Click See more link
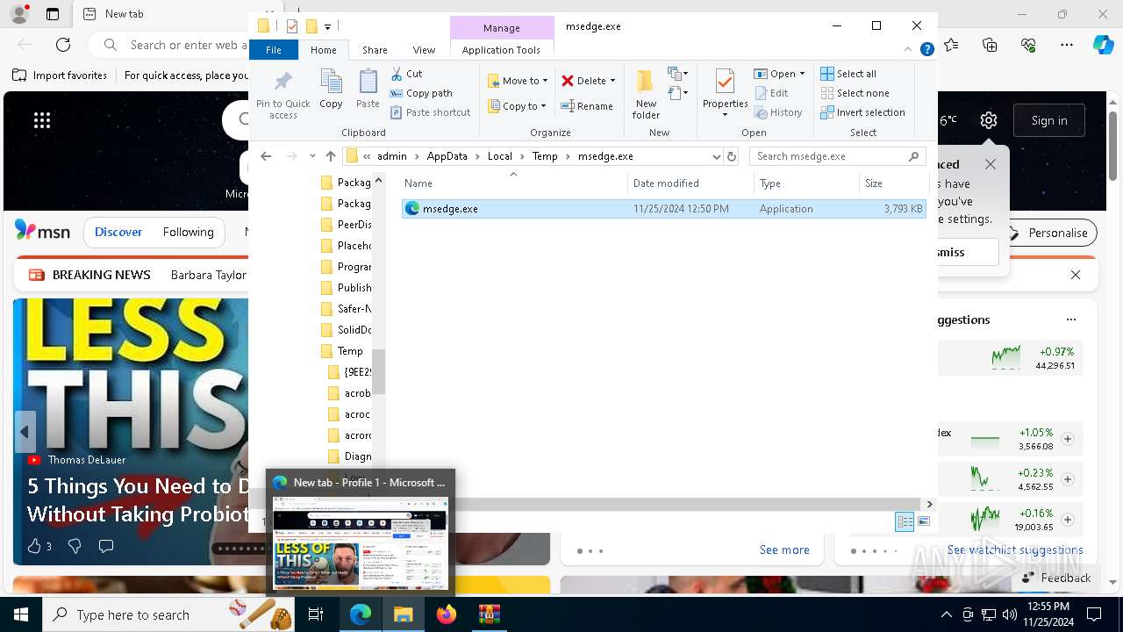The height and width of the screenshot is (632, 1123). [x=784, y=549]
